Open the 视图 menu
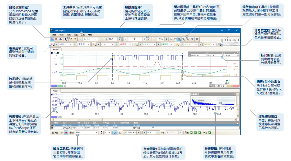Viewport: 291px width, 161px height. 68,35
